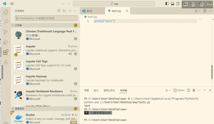214x124 pixels.
Task: Open the Search view in activity bar
Action: click(x=5, y=22)
